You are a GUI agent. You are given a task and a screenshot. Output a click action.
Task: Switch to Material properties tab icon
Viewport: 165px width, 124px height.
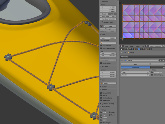(x=144, y=49)
